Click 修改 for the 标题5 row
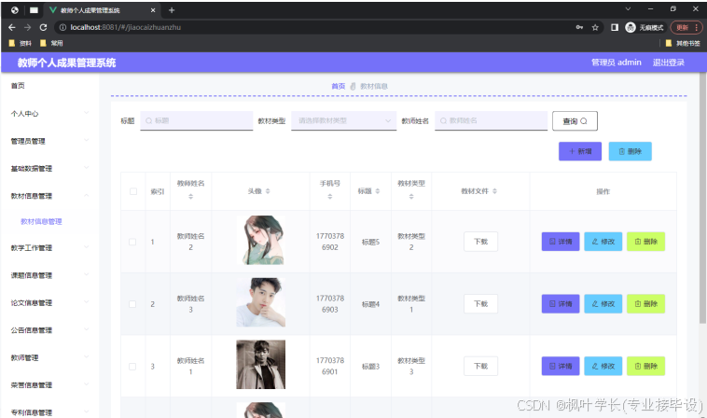Image resolution: width=707 pixels, height=418 pixels. (x=603, y=242)
